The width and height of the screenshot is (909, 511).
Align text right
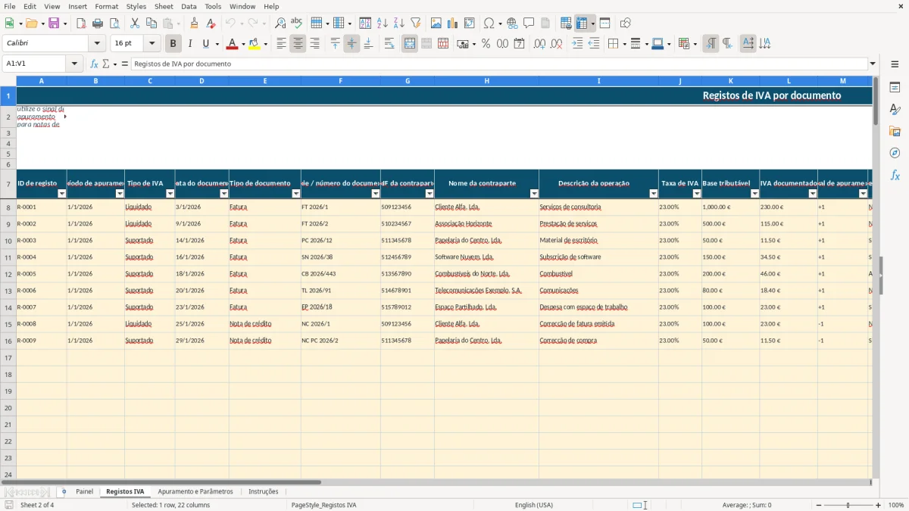314,44
